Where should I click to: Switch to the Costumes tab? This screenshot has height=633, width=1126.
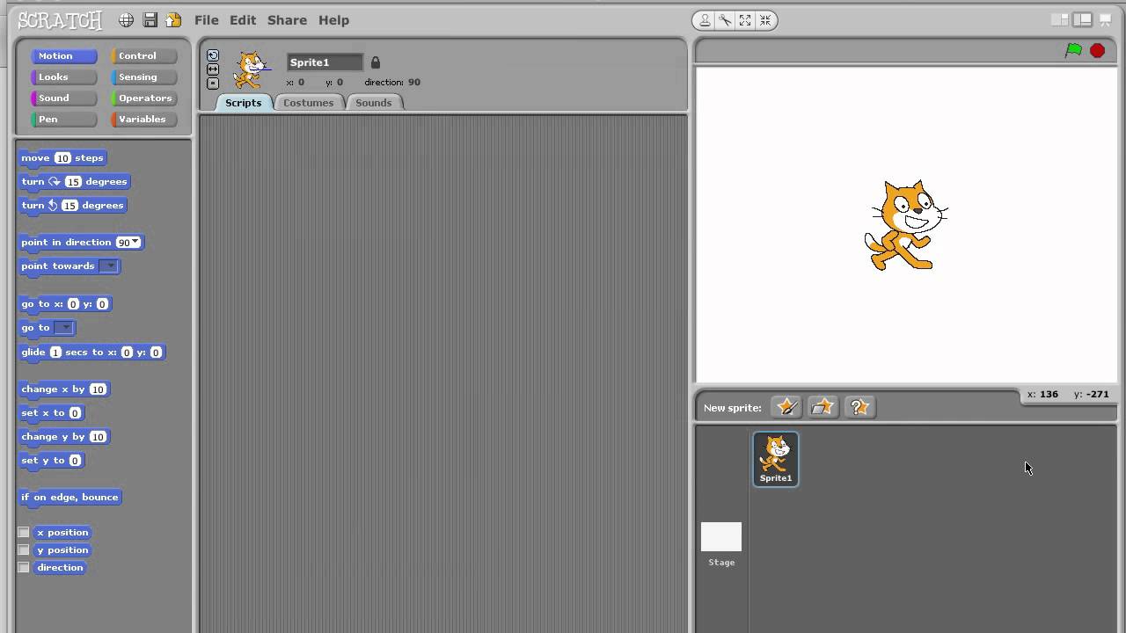308,103
